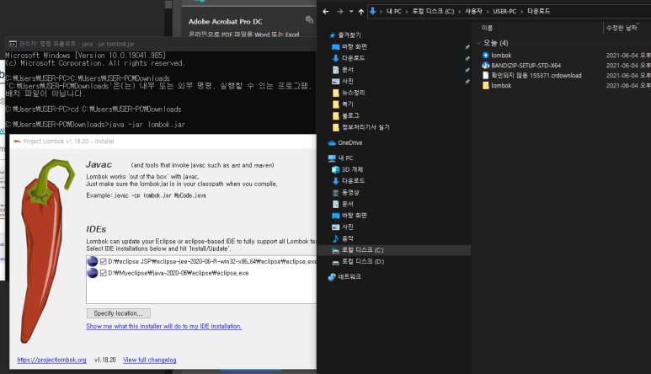Sort files by the 이름 column header
651x374 pixels.
click(x=487, y=28)
